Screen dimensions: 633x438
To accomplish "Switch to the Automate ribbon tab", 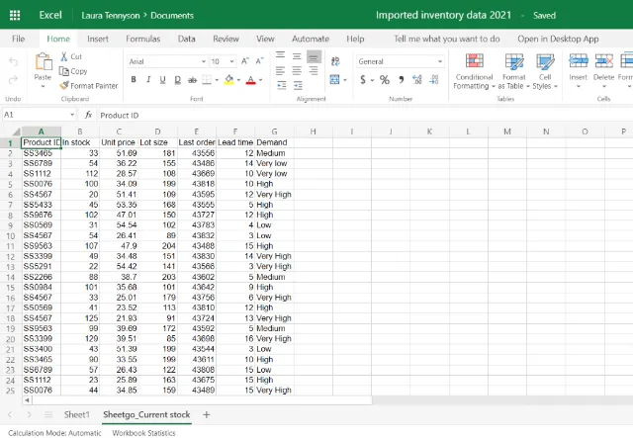I will tap(311, 39).
